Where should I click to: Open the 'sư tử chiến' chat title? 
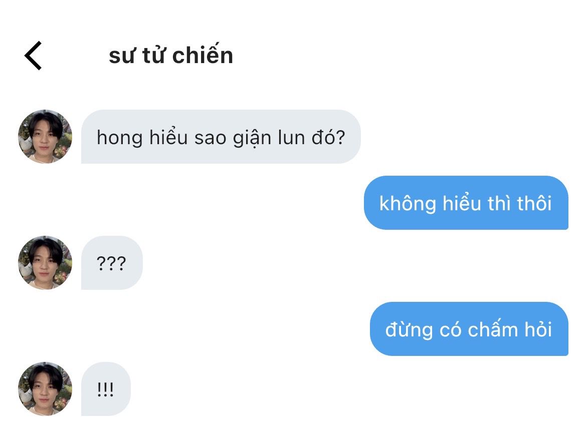point(171,55)
